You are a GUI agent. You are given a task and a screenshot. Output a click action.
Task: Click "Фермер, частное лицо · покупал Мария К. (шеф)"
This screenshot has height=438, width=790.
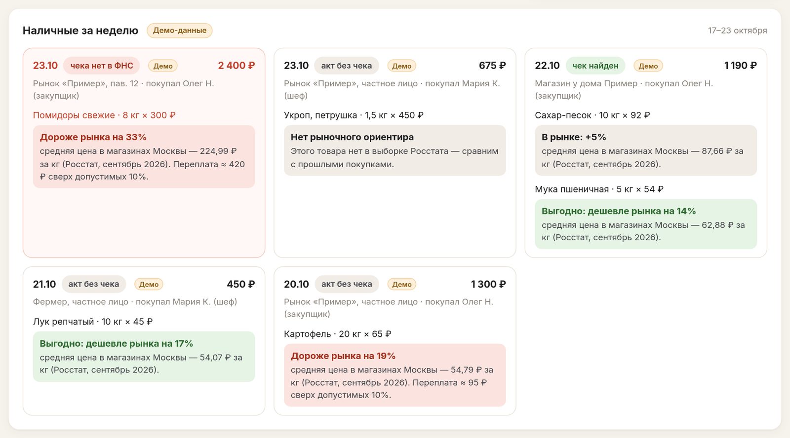point(135,302)
